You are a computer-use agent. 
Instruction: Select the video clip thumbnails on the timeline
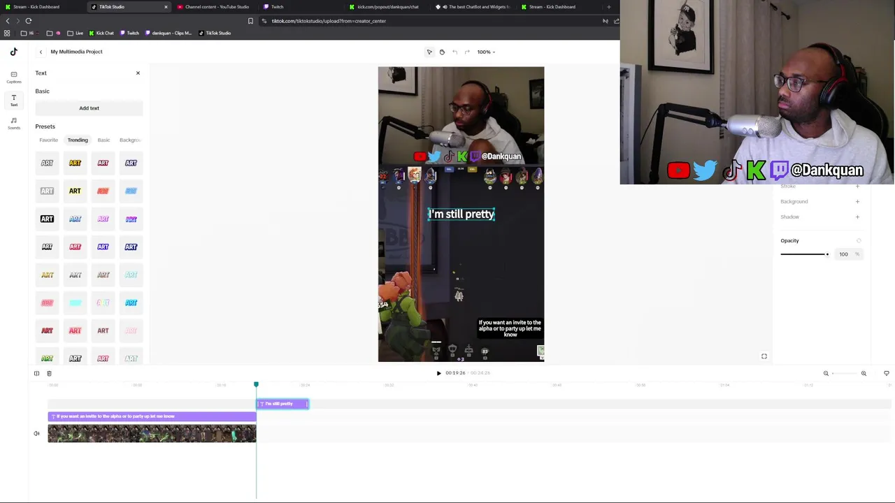(152, 434)
